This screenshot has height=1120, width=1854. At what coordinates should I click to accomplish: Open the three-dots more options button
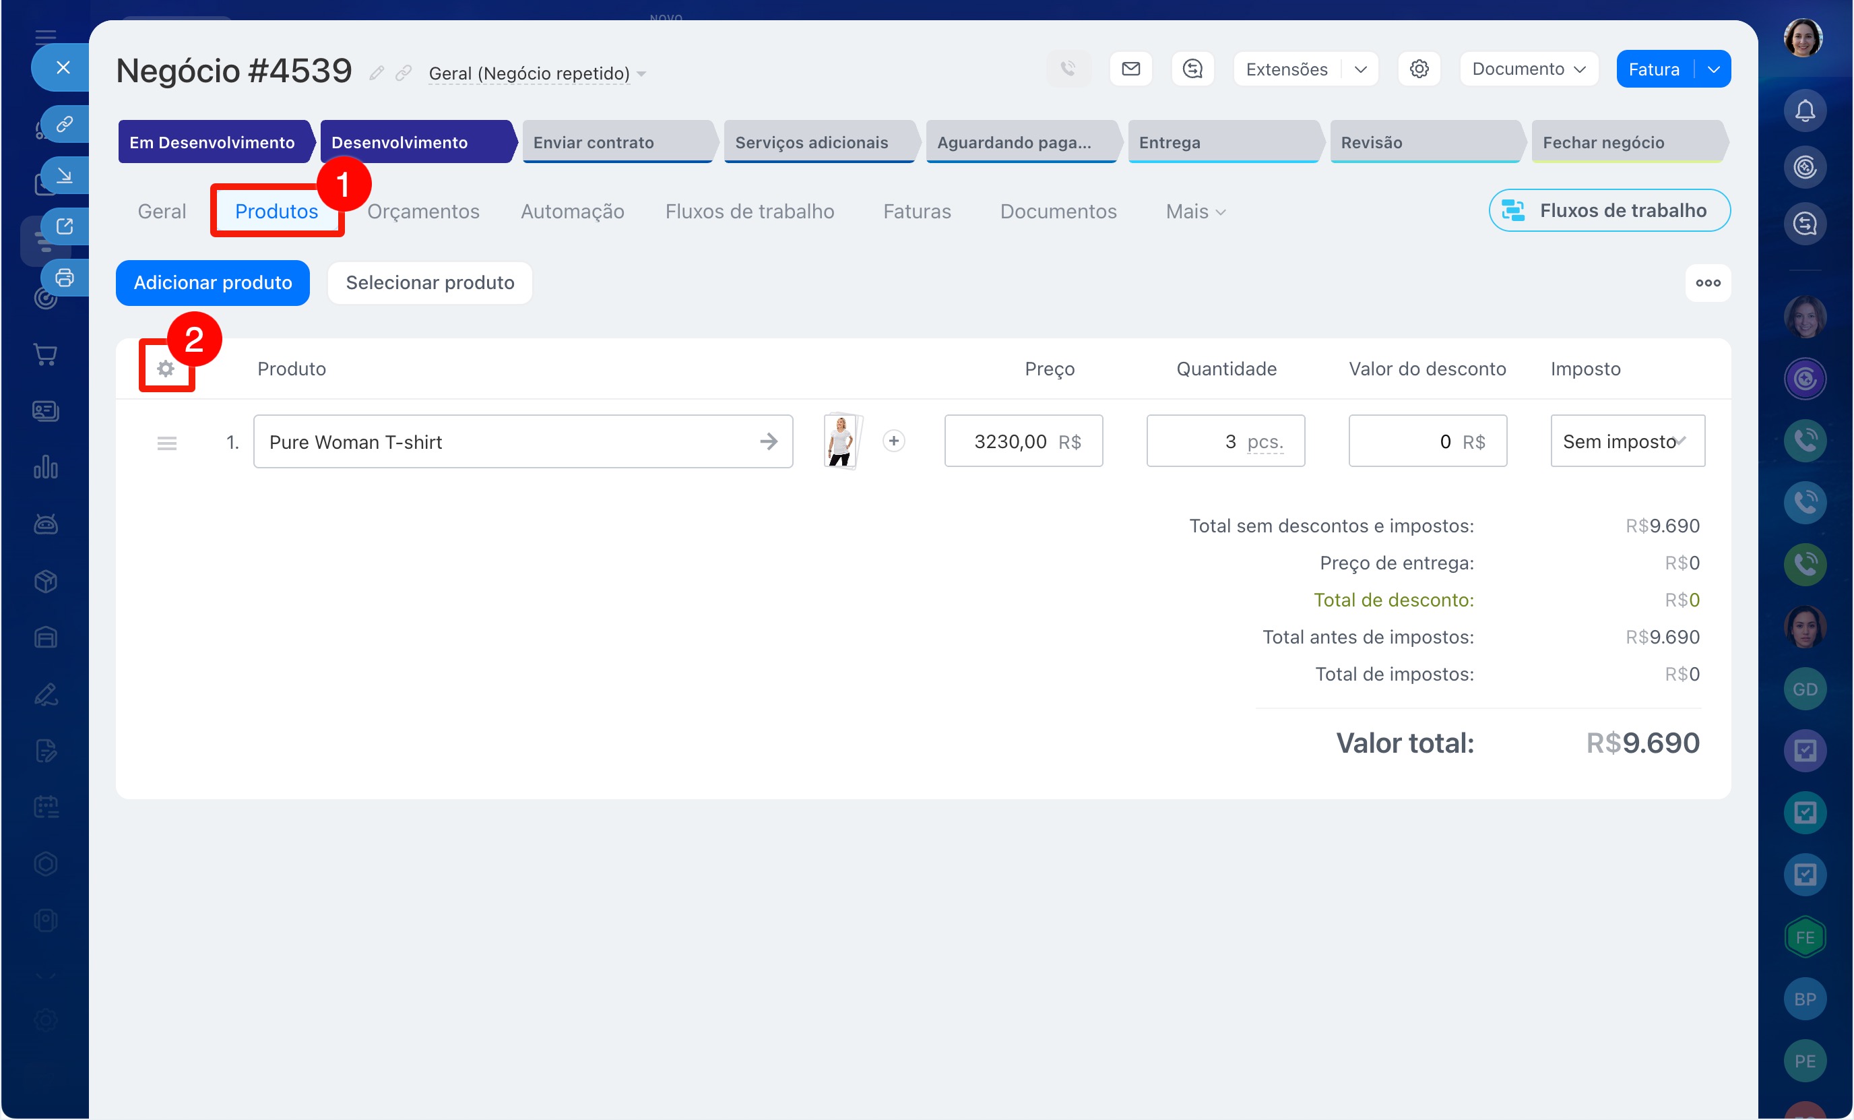click(1707, 283)
